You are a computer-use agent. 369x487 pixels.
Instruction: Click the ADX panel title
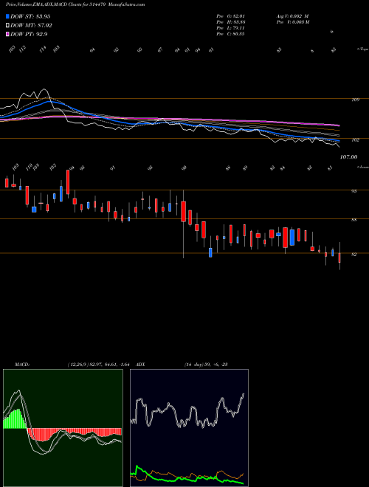[x=140, y=365]
